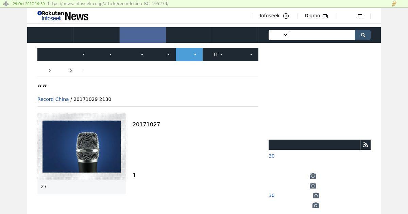Expand the IT category dropdown
Viewport: 408px width, 214px height.
click(x=218, y=54)
